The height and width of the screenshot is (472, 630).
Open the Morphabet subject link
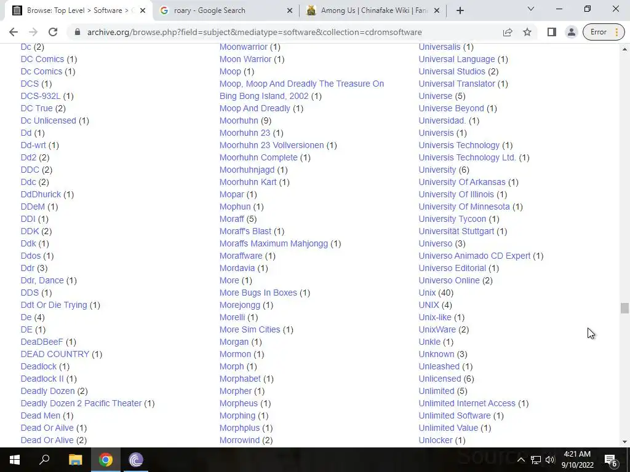click(x=240, y=379)
